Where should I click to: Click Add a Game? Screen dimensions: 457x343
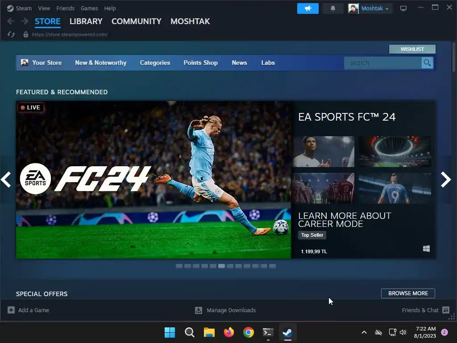28,310
